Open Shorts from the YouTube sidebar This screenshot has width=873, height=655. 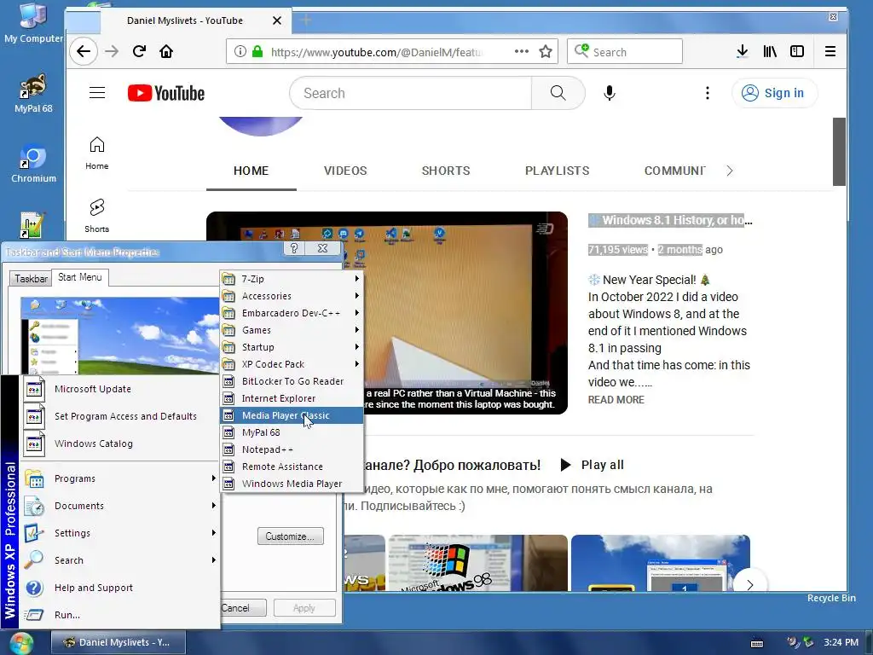point(97,216)
